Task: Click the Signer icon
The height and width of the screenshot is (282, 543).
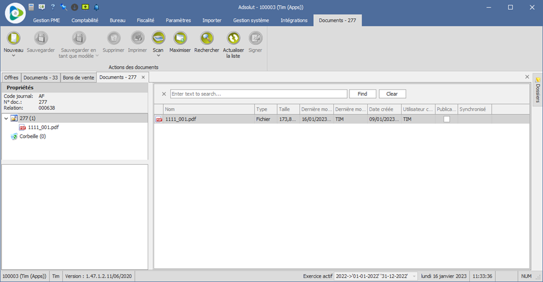Action: coord(255,38)
